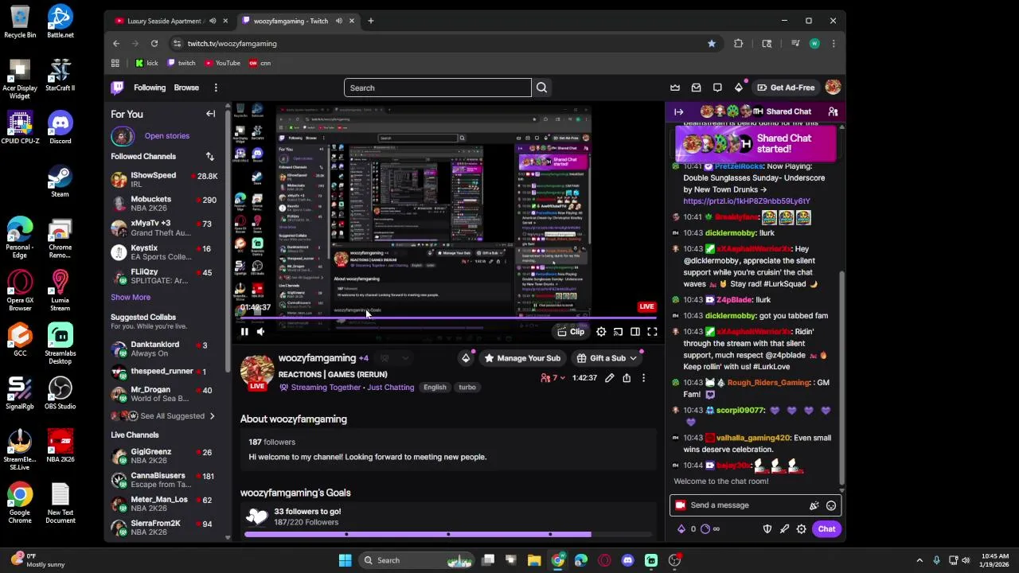1019x573 pixels.
Task: Open OBS Studio desktop shortcut
Action: pos(60,394)
